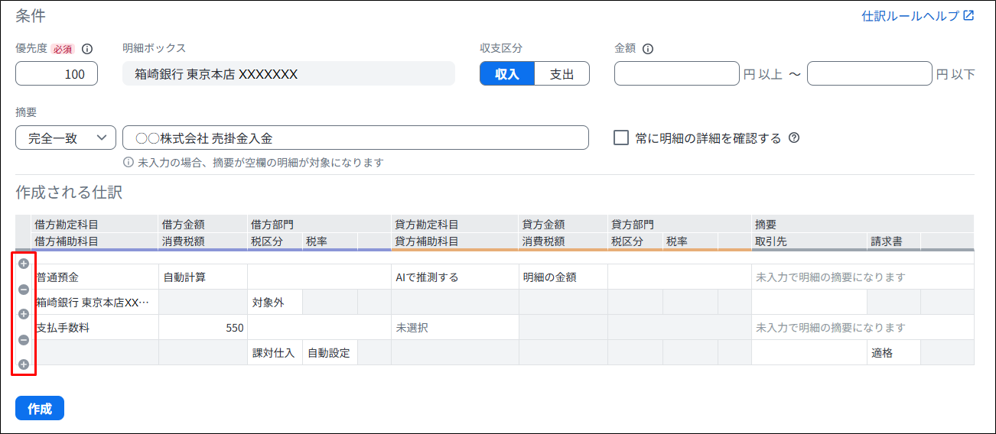This screenshot has width=996, height=434.
Task: Click the 円以上 minimum amount field
Action: [676, 74]
